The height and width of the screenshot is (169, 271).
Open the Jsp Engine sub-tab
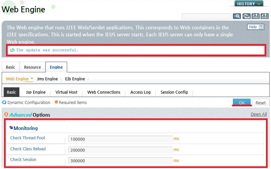[36, 92]
